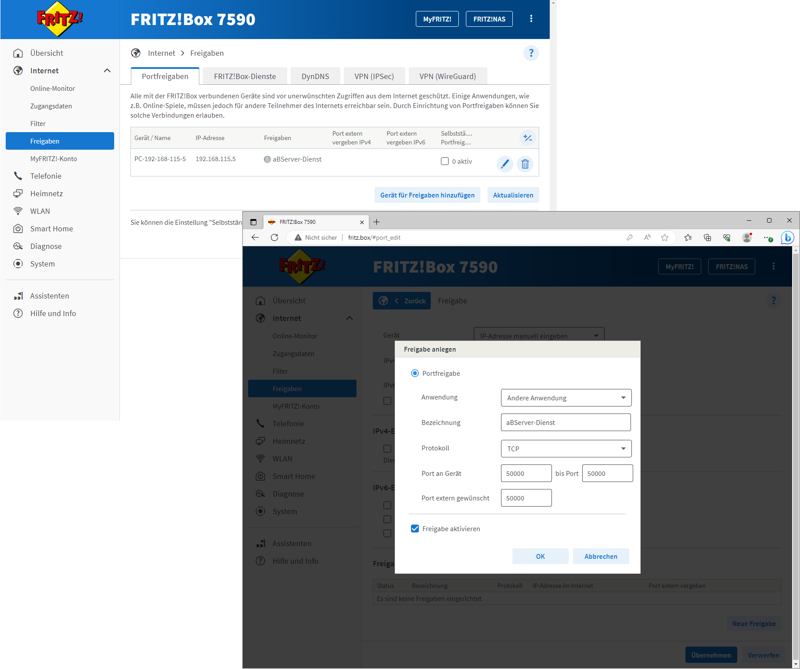This screenshot has height=669, width=800.
Task: Click the browser window vertical scrollbar
Action: tap(796, 457)
